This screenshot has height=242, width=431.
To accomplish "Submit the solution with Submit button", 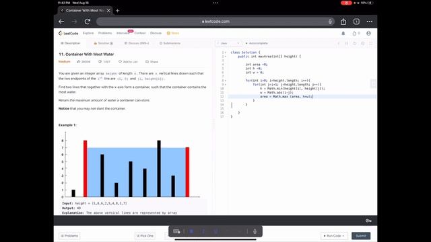I will 361,236.
